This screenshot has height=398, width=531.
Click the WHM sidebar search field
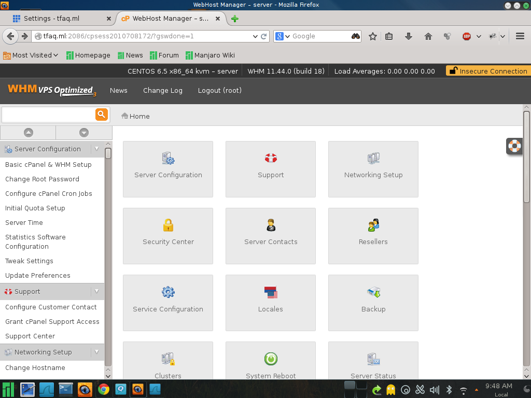tap(48, 115)
